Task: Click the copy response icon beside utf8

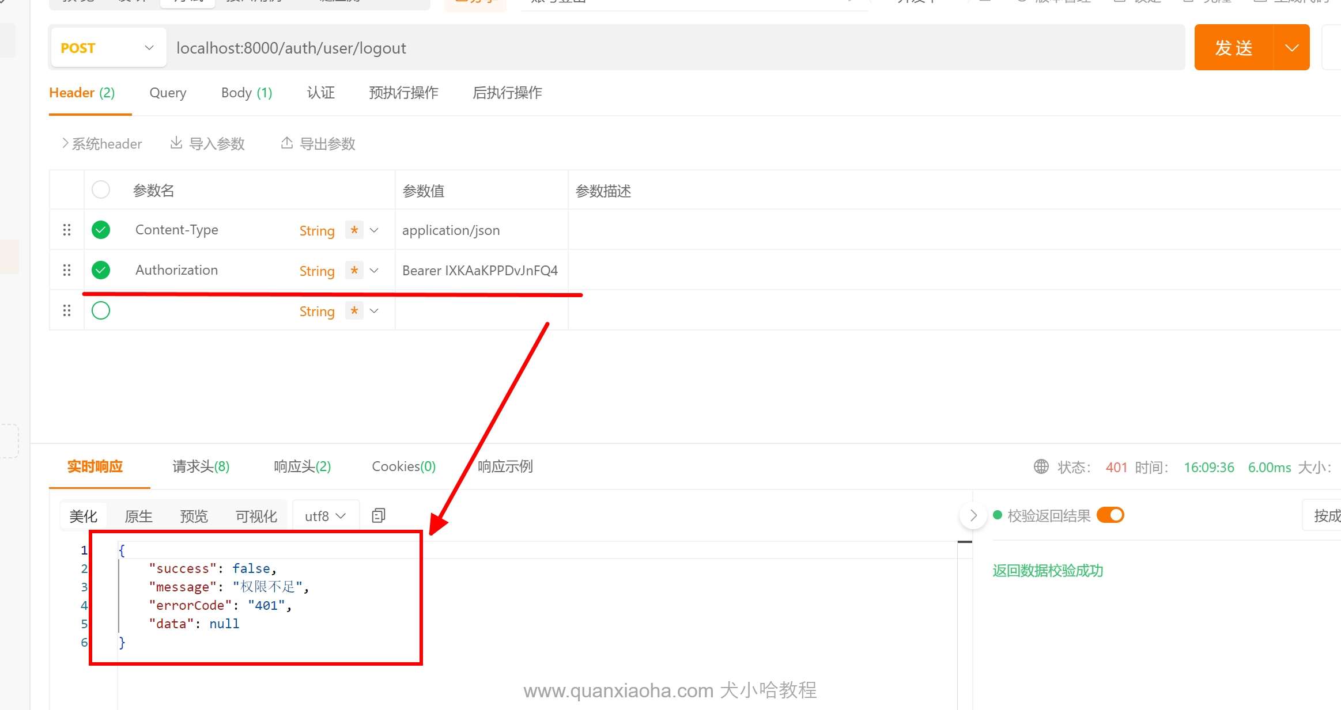Action: [x=379, y=515]
